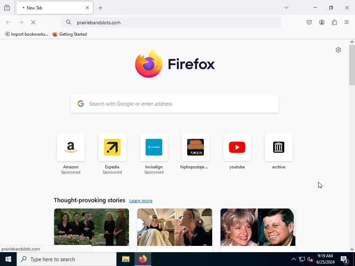Open a new tab with plus button
355x266 pixels.
coord(101,8)
